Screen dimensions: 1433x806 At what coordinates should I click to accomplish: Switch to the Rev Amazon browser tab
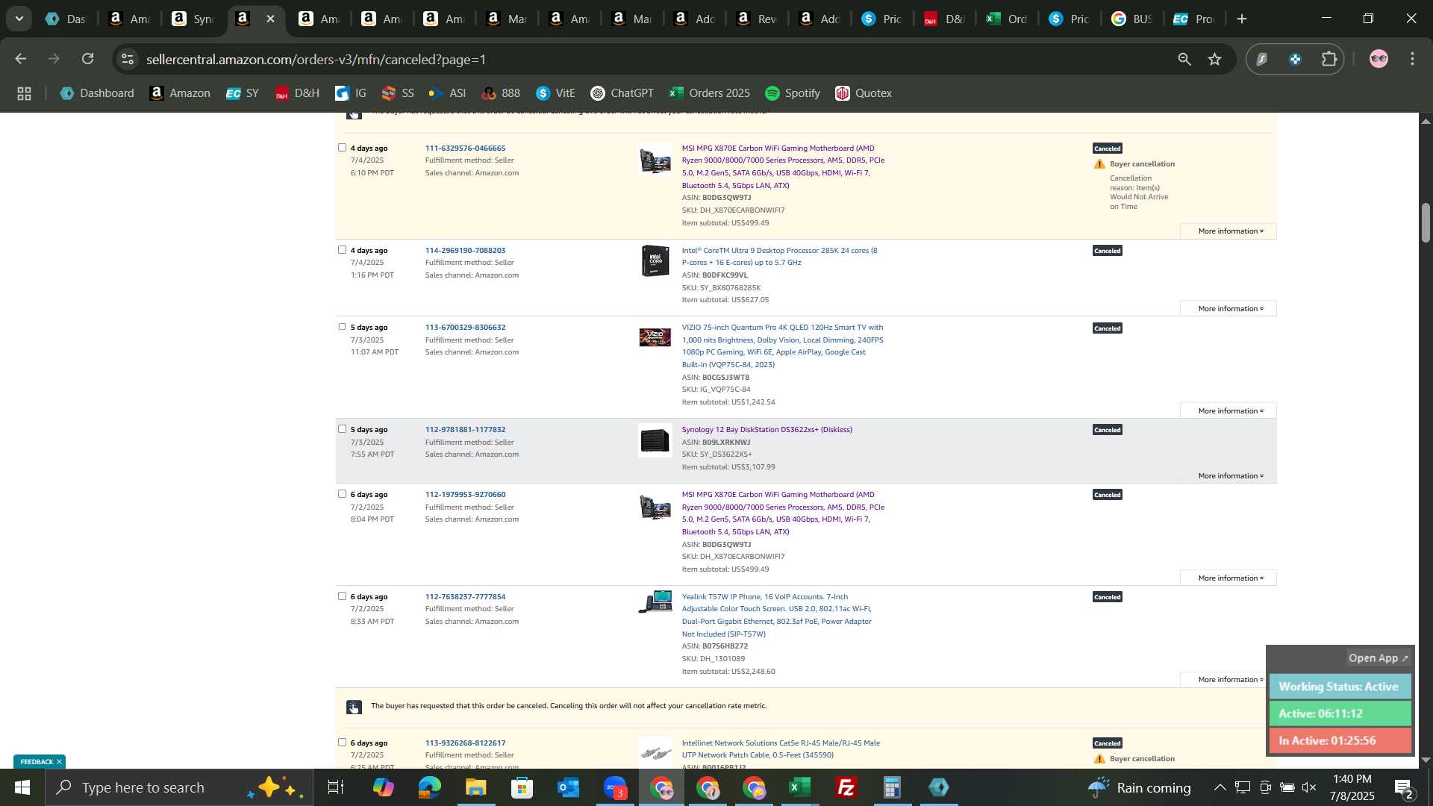(757, 19)
